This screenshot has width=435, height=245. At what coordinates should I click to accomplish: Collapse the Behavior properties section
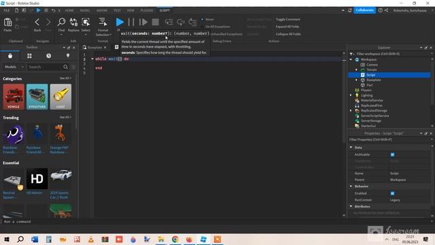click(x=351, y=186)
